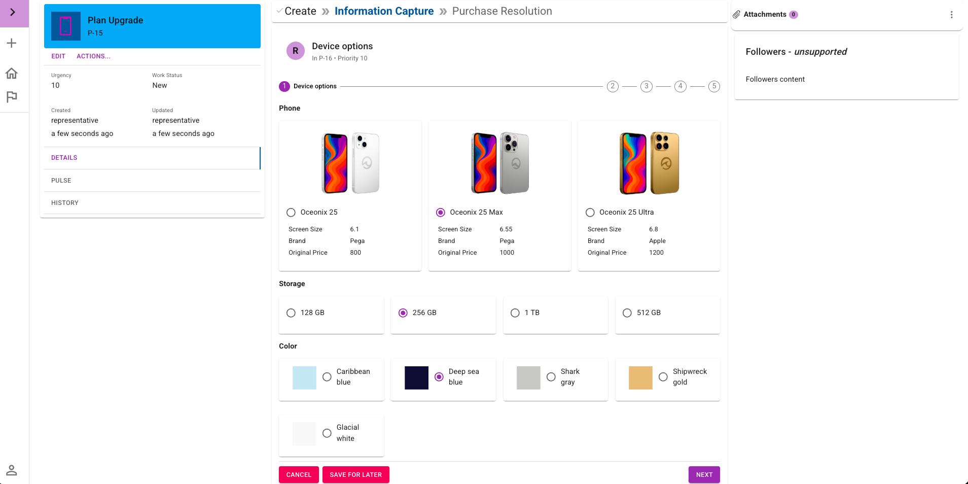
Task: Choose the 512 GB storage option
Action: (x=627, y=313)
